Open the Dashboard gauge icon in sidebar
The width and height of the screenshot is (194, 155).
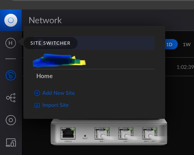coord(11,75)
